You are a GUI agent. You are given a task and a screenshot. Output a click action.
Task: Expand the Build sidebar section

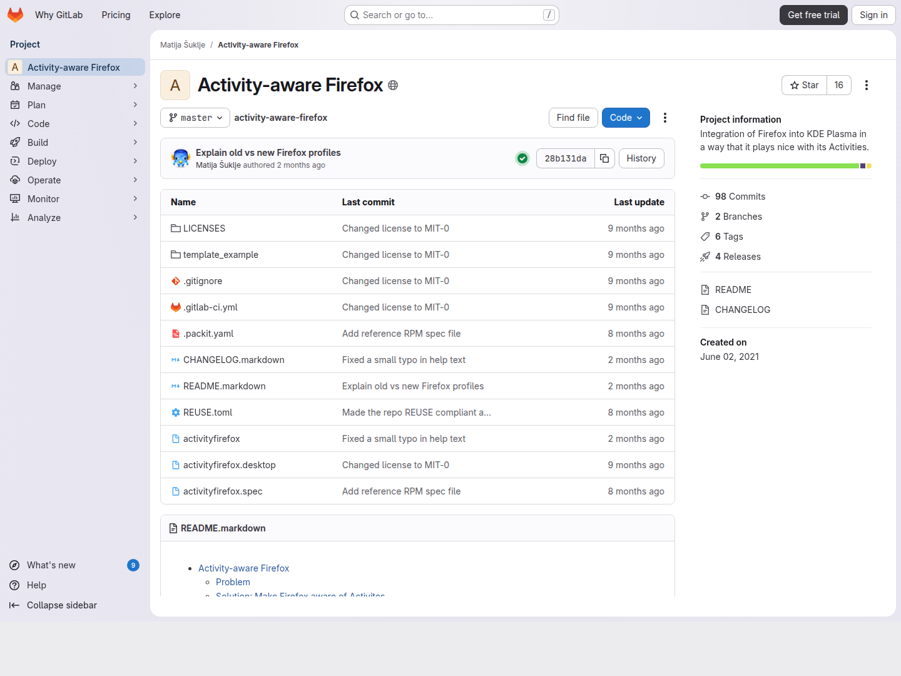(x=75, y=143)
